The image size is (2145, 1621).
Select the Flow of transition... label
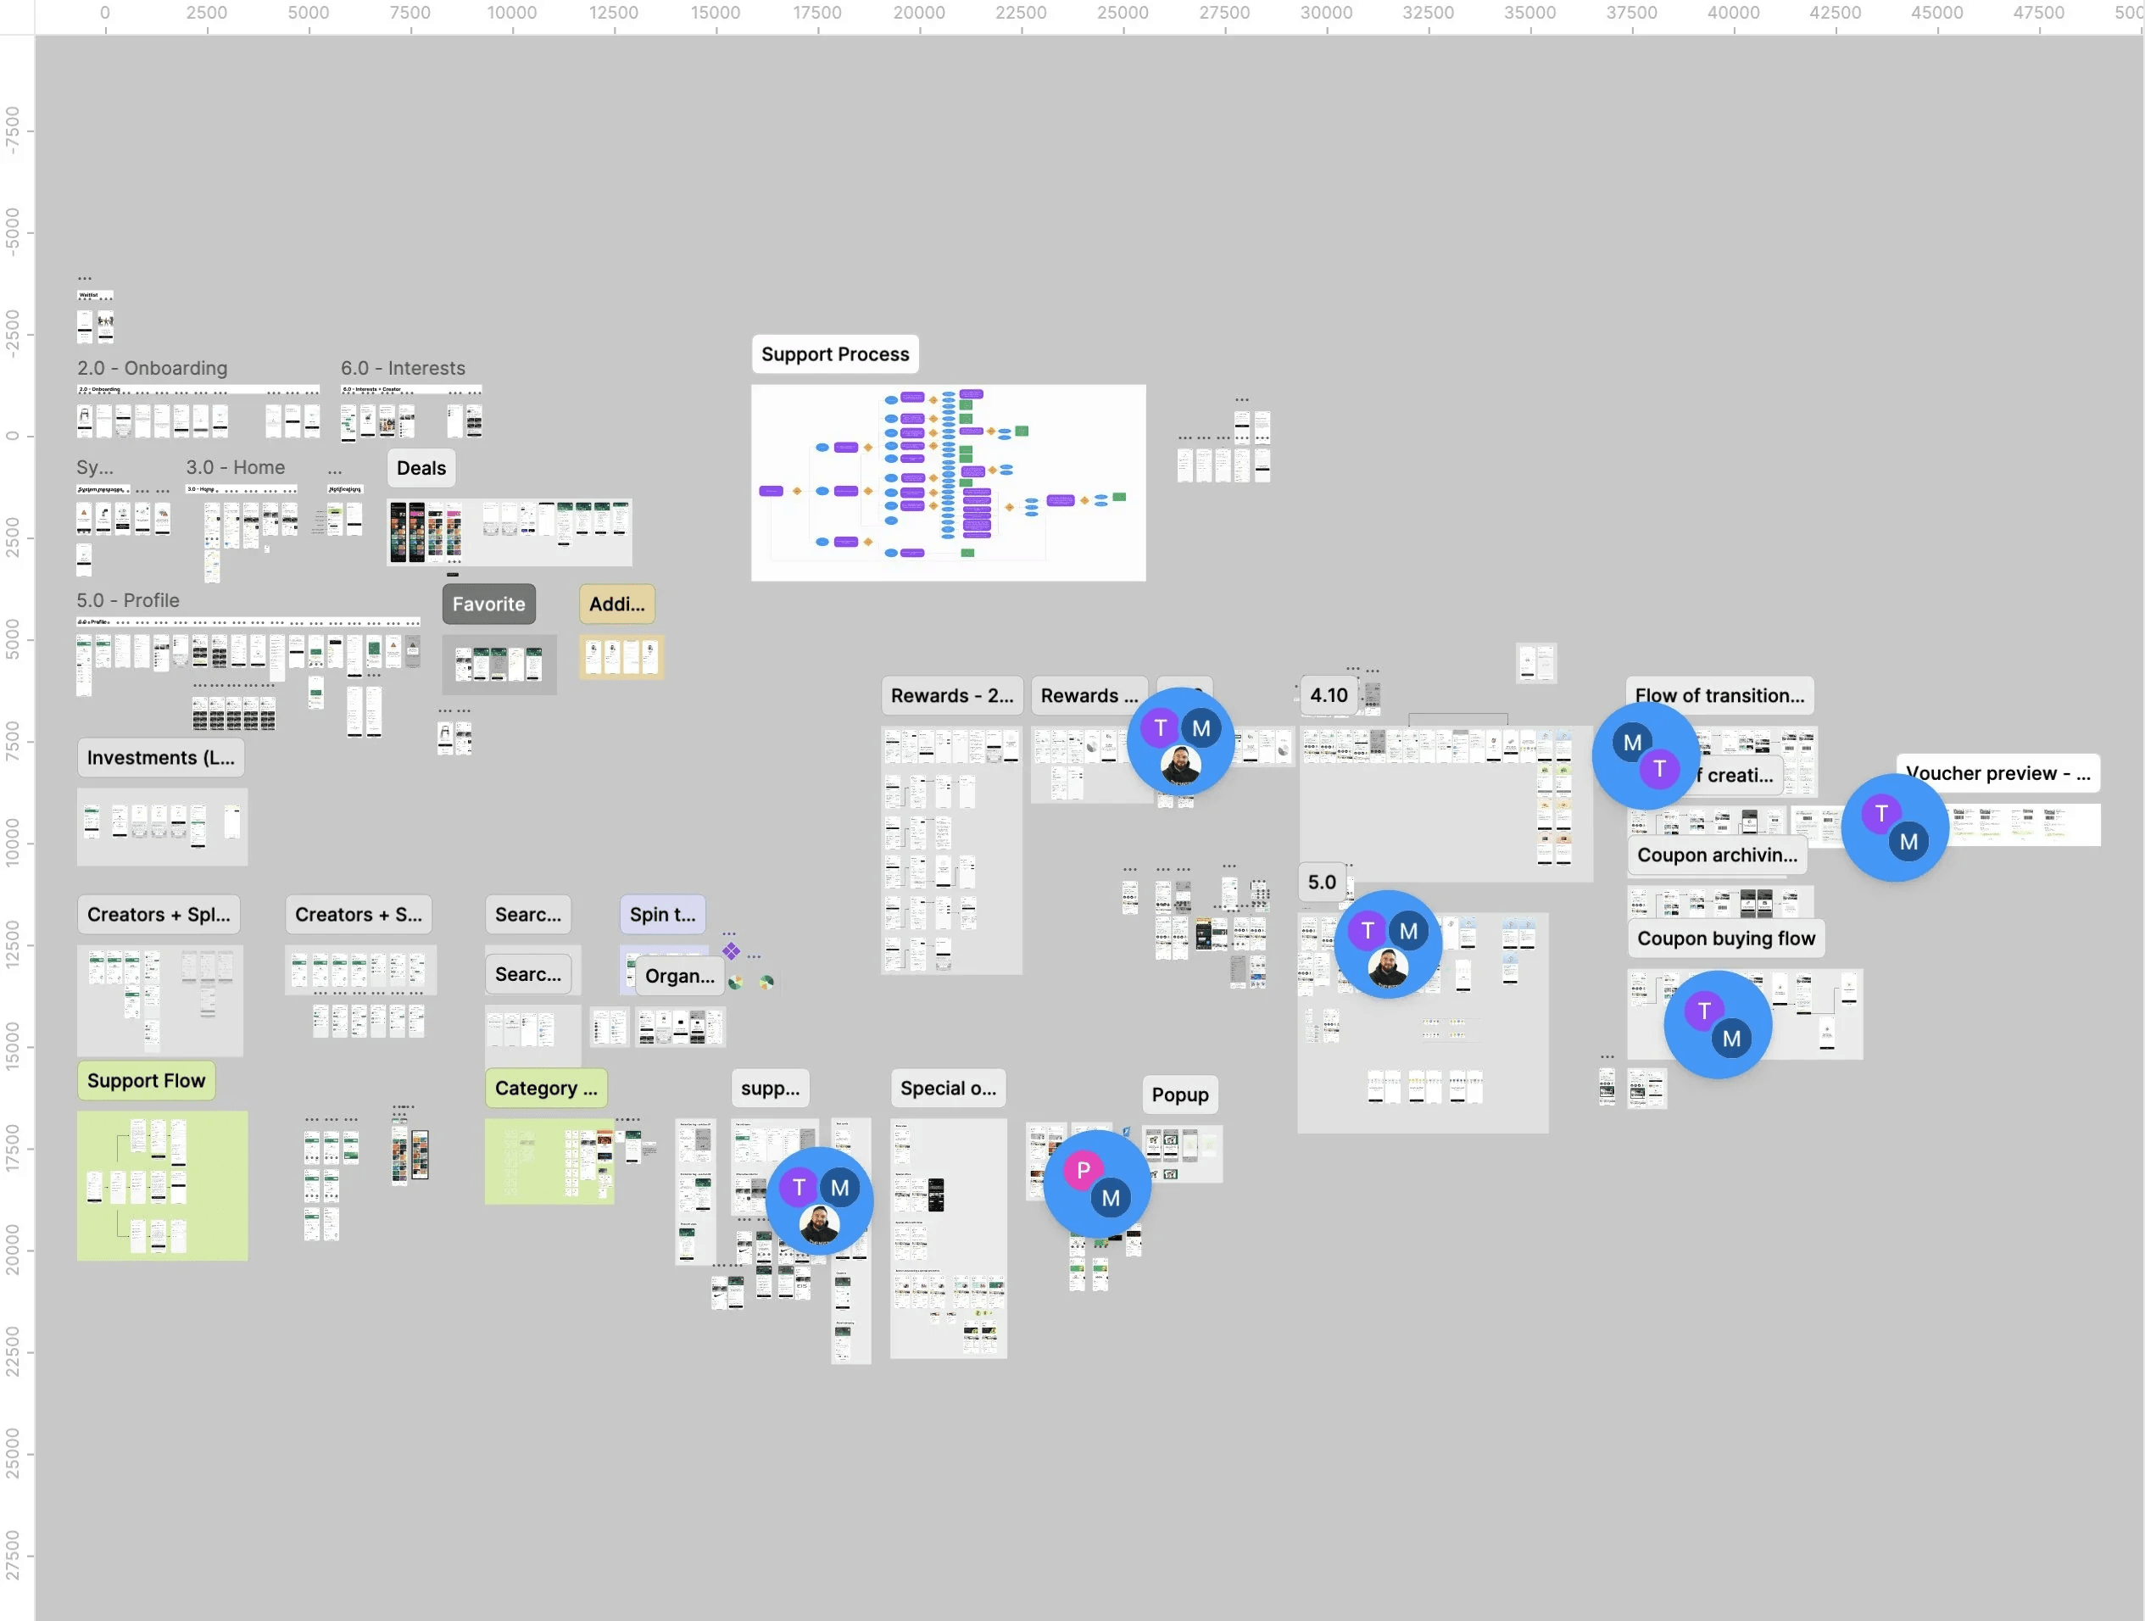click(1719, 696)
